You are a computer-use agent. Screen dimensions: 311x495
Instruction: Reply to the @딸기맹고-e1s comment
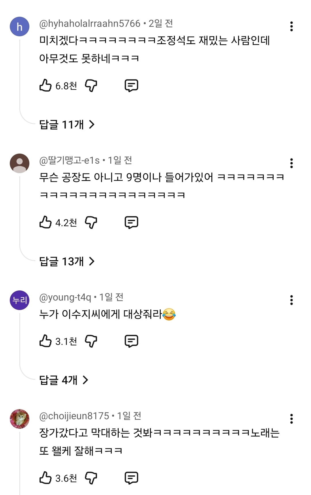131,222
